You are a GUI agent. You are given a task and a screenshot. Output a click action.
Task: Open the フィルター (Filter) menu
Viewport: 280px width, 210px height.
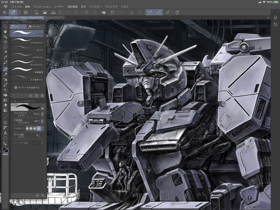pos(96,7)
